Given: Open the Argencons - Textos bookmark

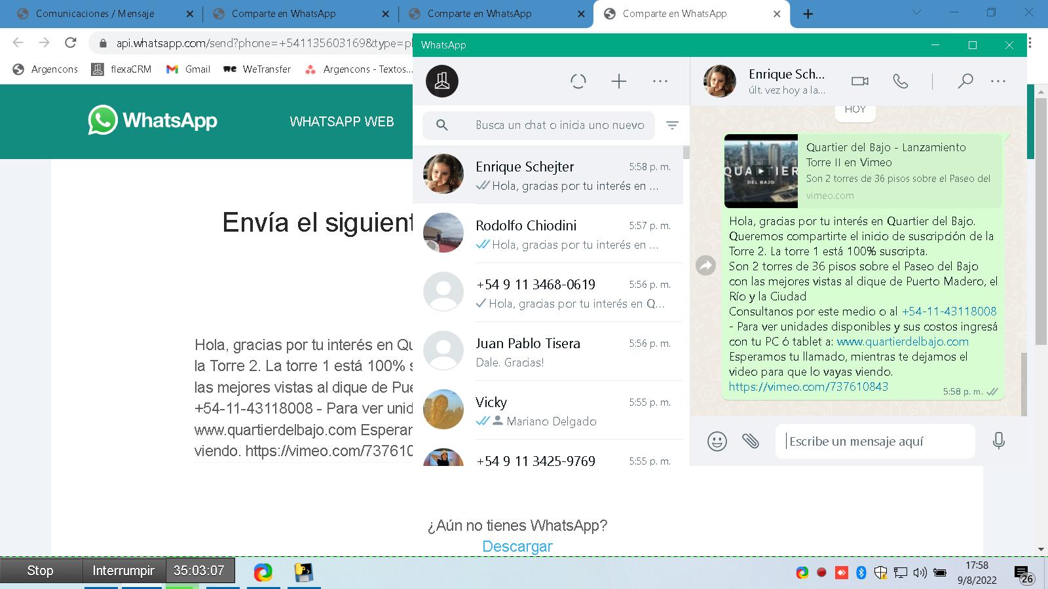Looking at the screenshot, I should click(359, 69).
